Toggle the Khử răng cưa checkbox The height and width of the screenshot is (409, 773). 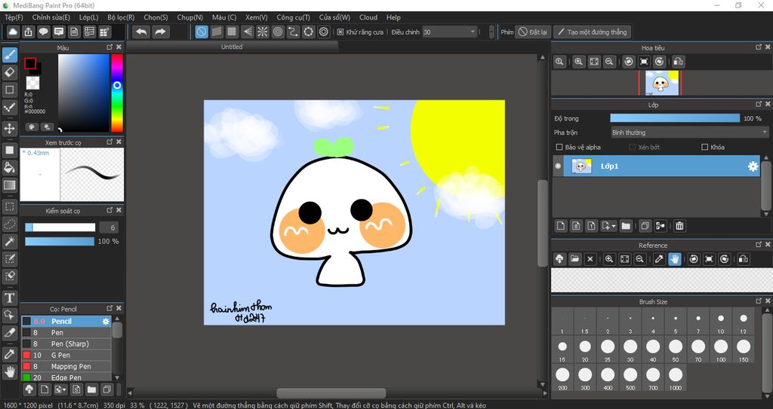(x=340, y=32)
